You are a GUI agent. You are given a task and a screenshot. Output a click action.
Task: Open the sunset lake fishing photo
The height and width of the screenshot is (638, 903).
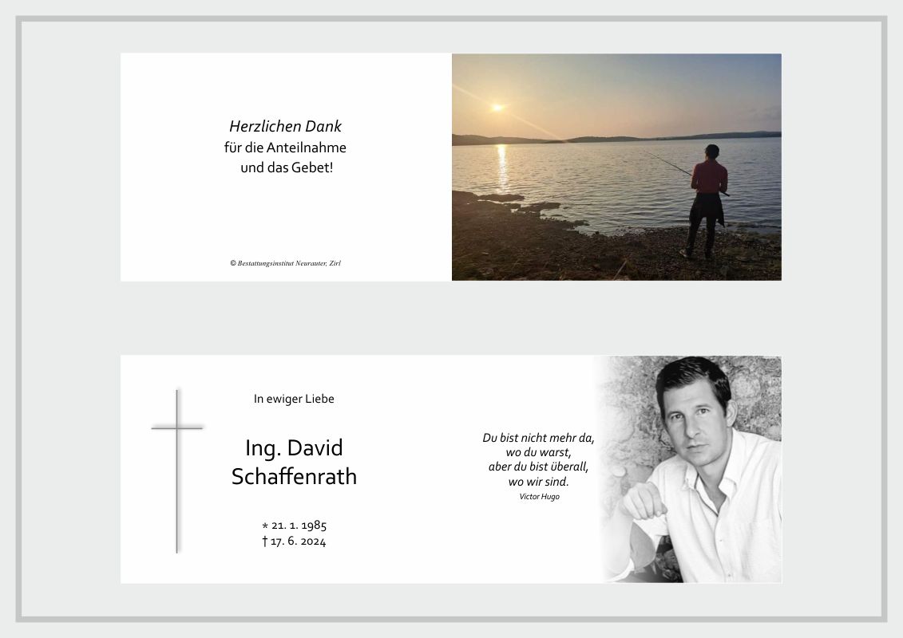point(616,167)
